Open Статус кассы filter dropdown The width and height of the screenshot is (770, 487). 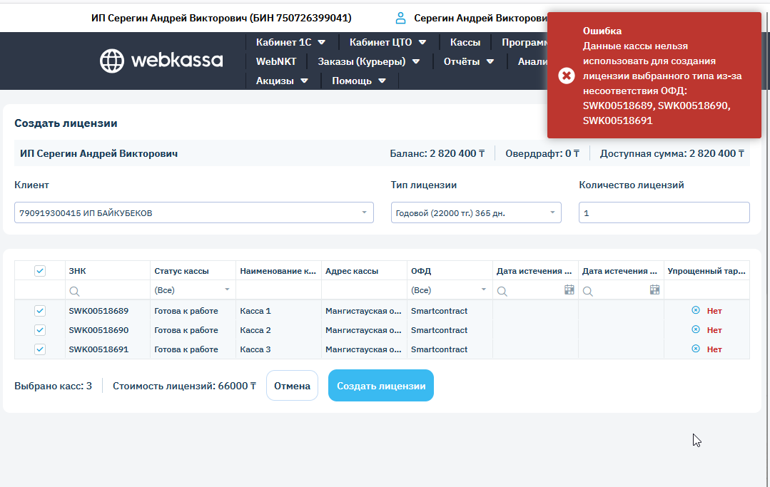coord(193,289)
